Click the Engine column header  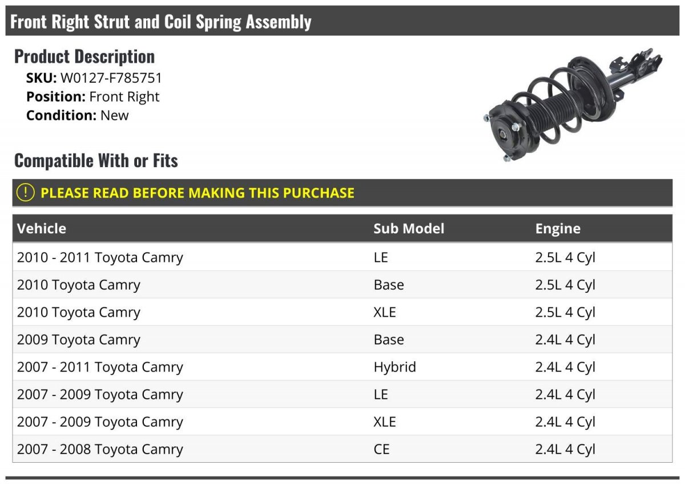click(x=557, y=229)
